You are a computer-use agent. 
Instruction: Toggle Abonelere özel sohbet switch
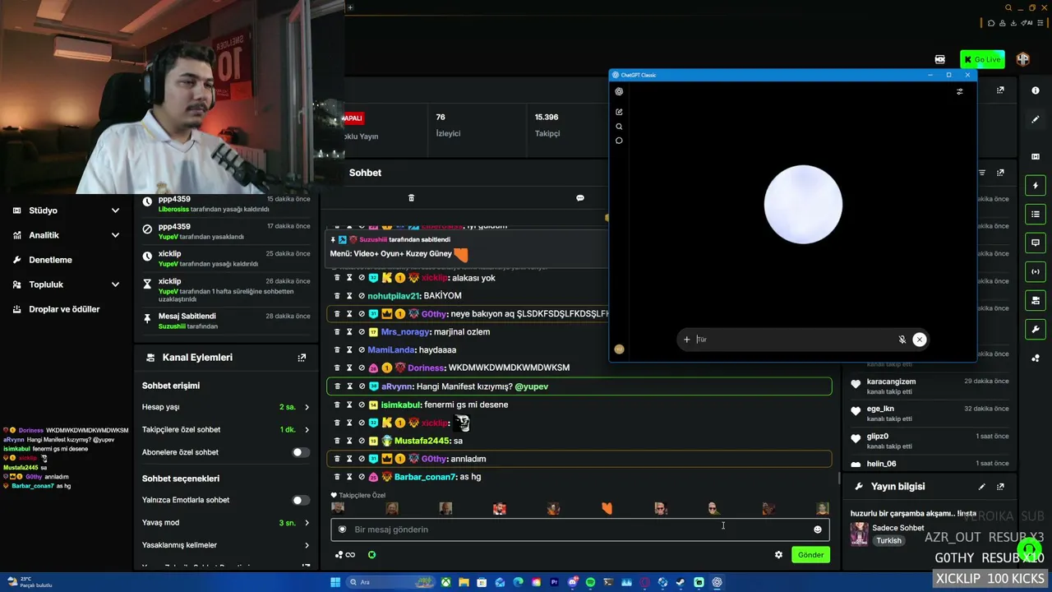(x=301, y=452)
